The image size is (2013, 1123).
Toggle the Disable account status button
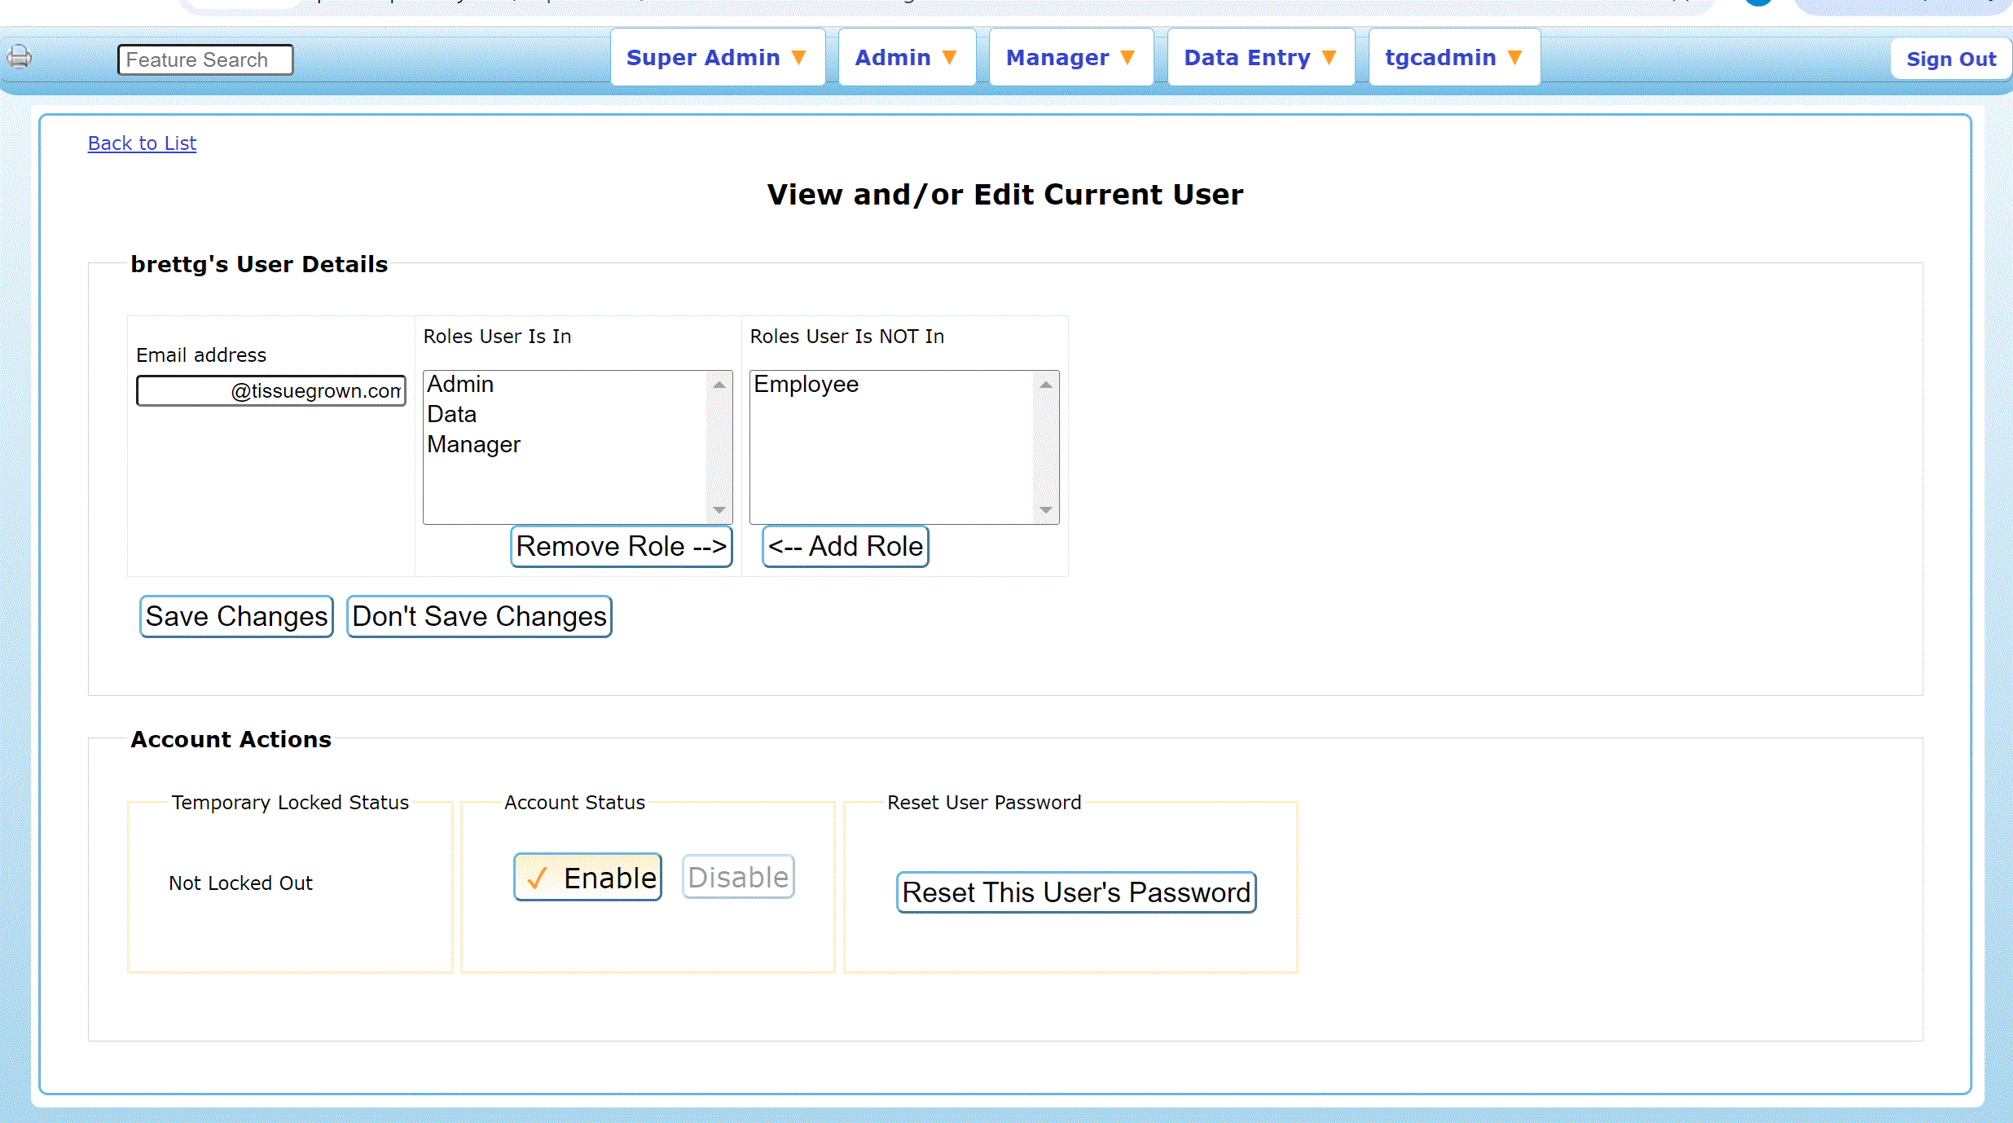point(738,877)
